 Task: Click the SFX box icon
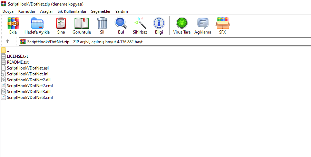click(x=223, y=23)
